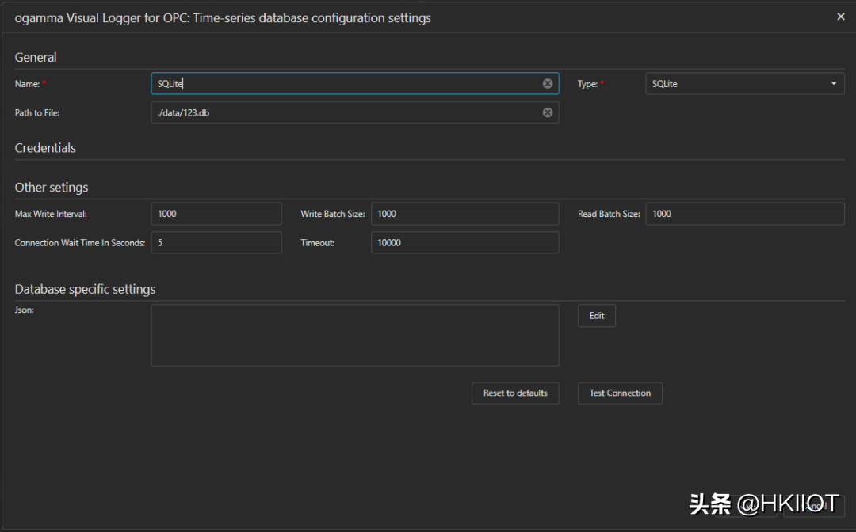Click the Write Batch Size label
The image size is (856, 532).
click(332, 214)
